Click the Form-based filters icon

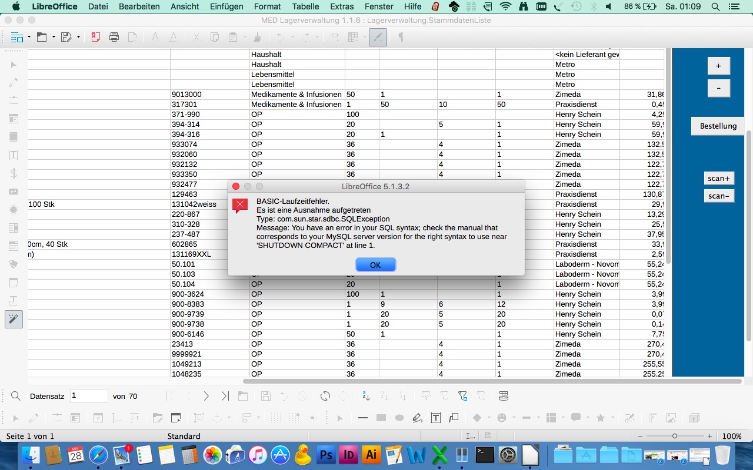[463, 396]
